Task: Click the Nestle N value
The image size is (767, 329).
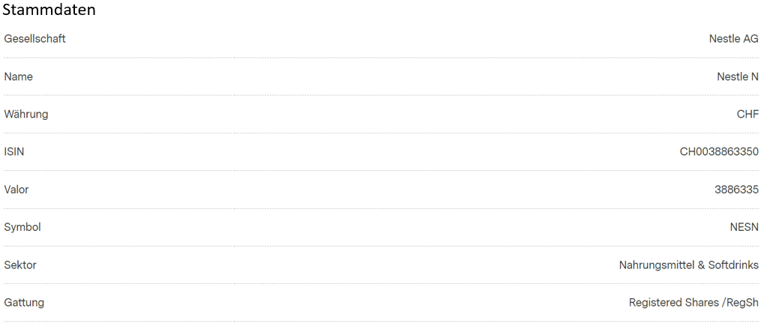Action: coord(738,76)
